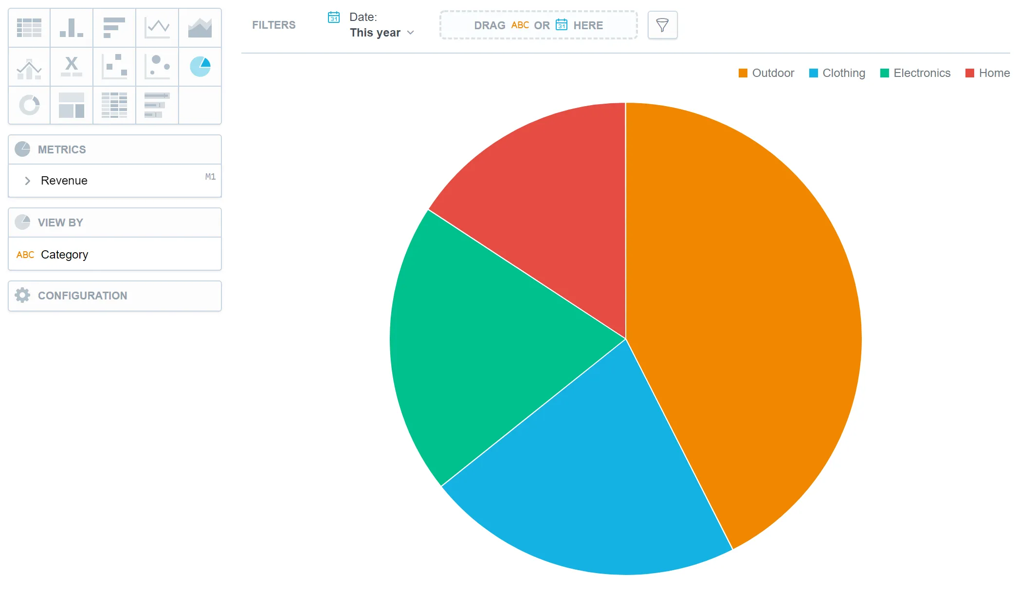1018x593 pixels.
Task: Choose the treemap visualization
Action: tap(72, 105)
